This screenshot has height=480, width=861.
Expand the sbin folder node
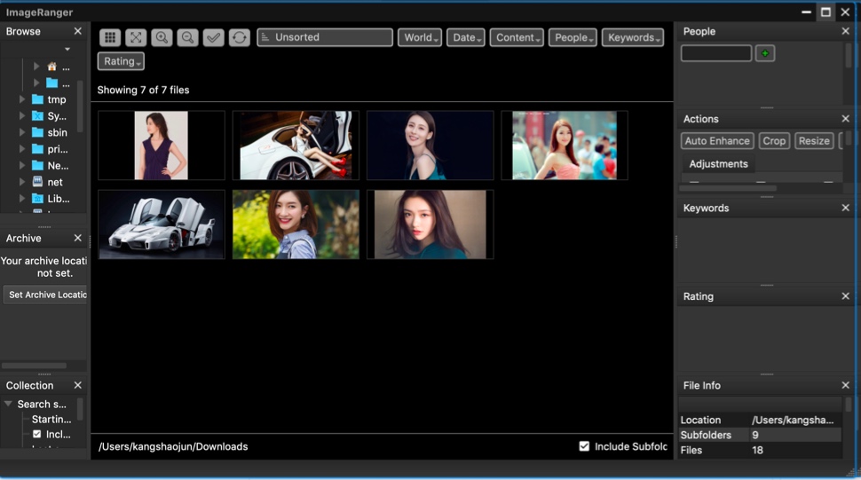pyautogui.click(x=22, y=132)
